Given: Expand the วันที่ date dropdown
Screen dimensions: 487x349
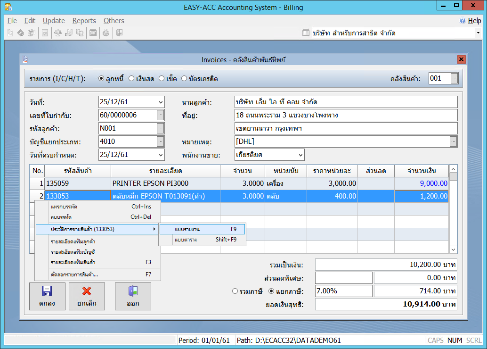Looking at the screenshot, I should 161,102.
